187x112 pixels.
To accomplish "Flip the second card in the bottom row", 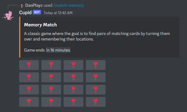I will click(51, 102).
